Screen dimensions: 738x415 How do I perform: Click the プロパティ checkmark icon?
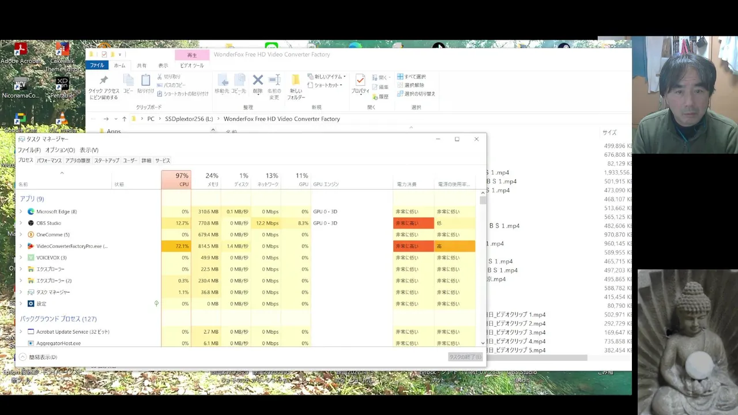pyautogui.click(x=360, y=80)
